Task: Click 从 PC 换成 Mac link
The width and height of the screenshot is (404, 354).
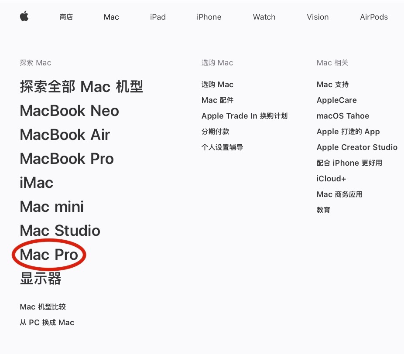Action: pos(47,322)
